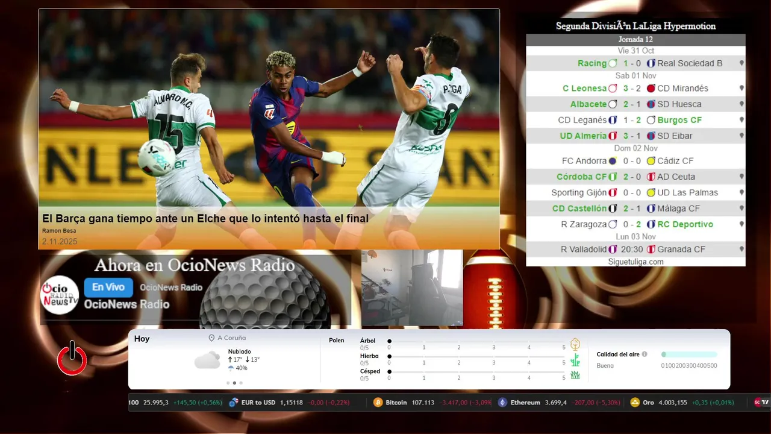
Task: Click the A Coruña location label
Action: [232, 338]
